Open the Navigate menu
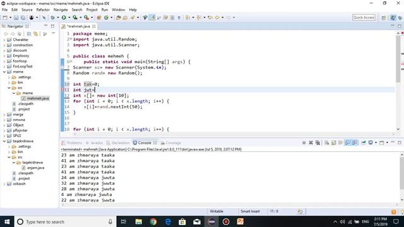The image size is (404, 227). point(61,10)
